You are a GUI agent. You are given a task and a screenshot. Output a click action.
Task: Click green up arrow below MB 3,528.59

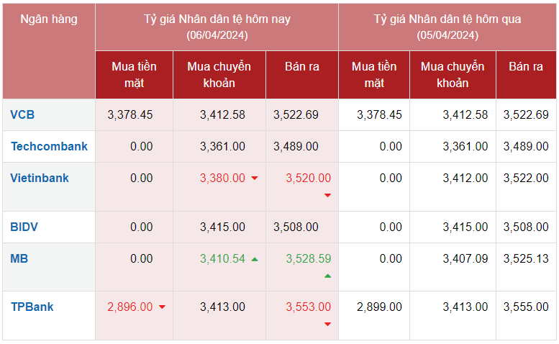327,276
